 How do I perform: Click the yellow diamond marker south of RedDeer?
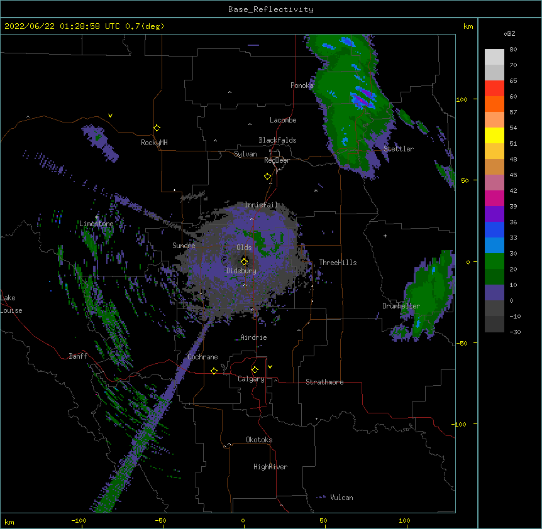(x=268, y=177)
